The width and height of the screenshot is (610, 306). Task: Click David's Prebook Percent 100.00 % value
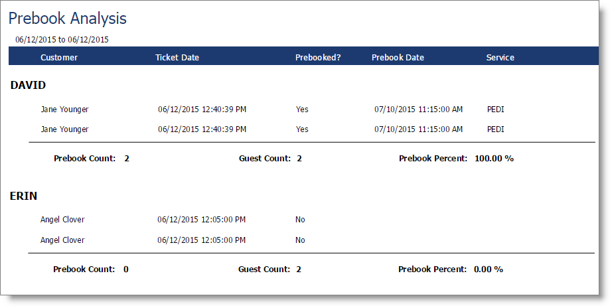point(494,159)
